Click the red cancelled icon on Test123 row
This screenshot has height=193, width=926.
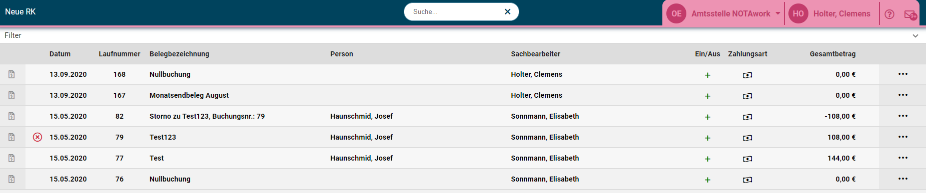coord(38,137)
